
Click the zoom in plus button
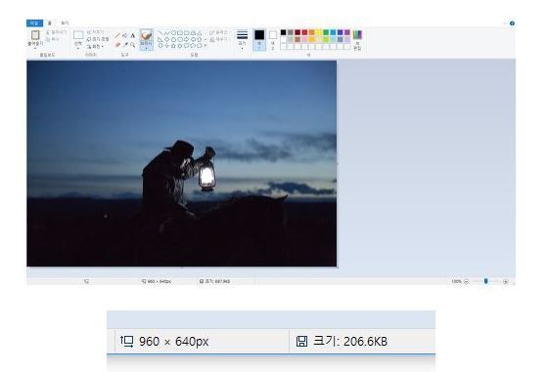506,281
